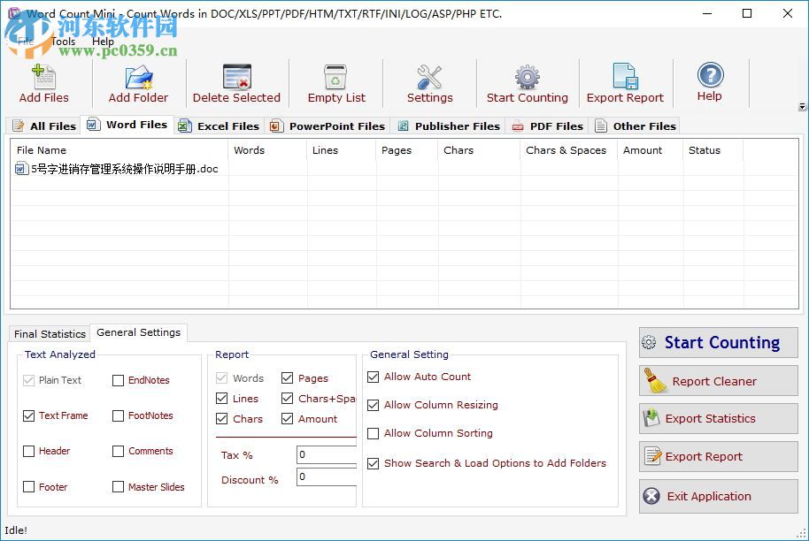Click the Pages column header
The image size is (809, 541).
pos(407,150)
